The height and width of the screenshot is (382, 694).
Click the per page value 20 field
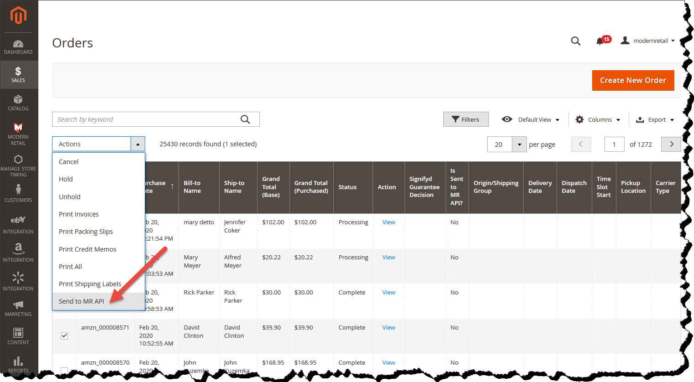(499, 145)
